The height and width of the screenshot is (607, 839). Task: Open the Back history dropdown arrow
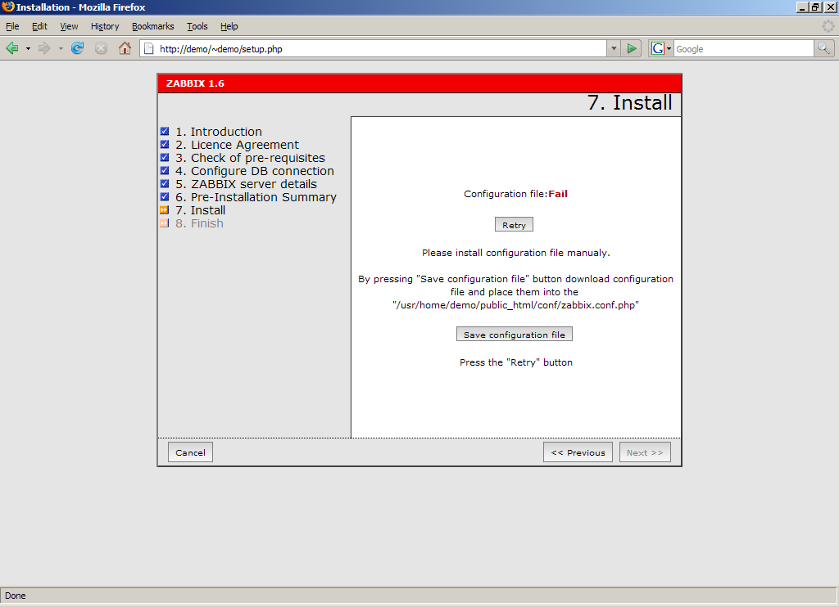pos(28,48)
